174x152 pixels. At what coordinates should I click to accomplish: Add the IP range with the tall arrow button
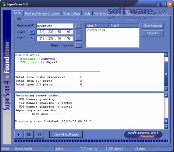[79, 35]
